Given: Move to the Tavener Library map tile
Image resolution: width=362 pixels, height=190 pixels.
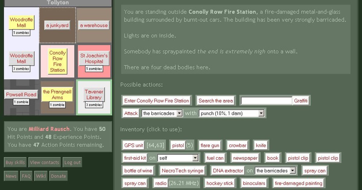Looking at the screenshot, I should pos(94,94).
